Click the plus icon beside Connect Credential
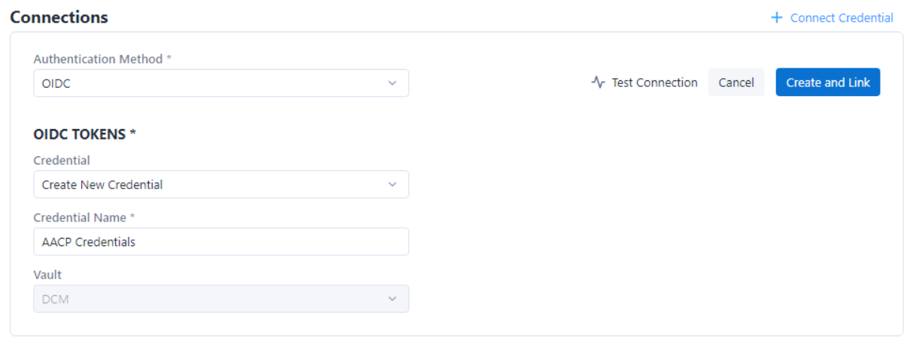This screenshot has width=913, height=346. (777, 17)
